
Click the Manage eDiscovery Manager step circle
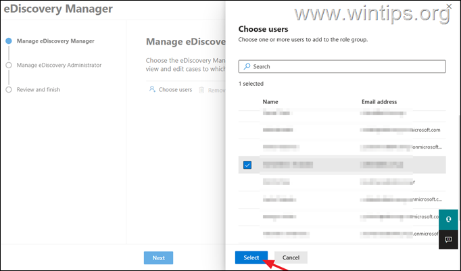[9, 41]
